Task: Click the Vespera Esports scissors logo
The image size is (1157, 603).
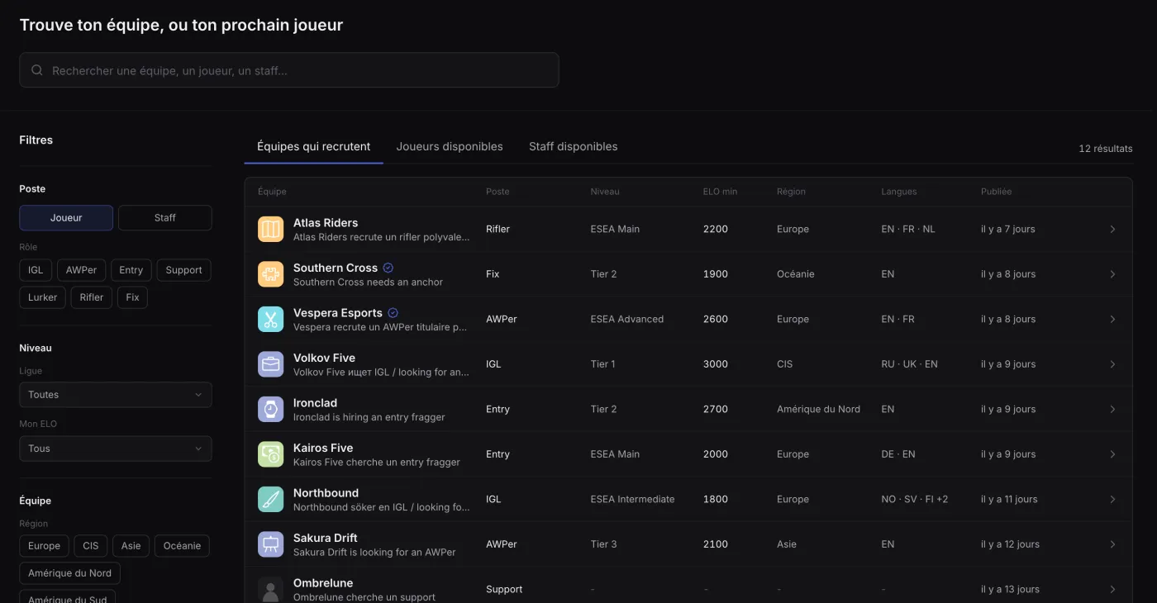Action: 270,319
